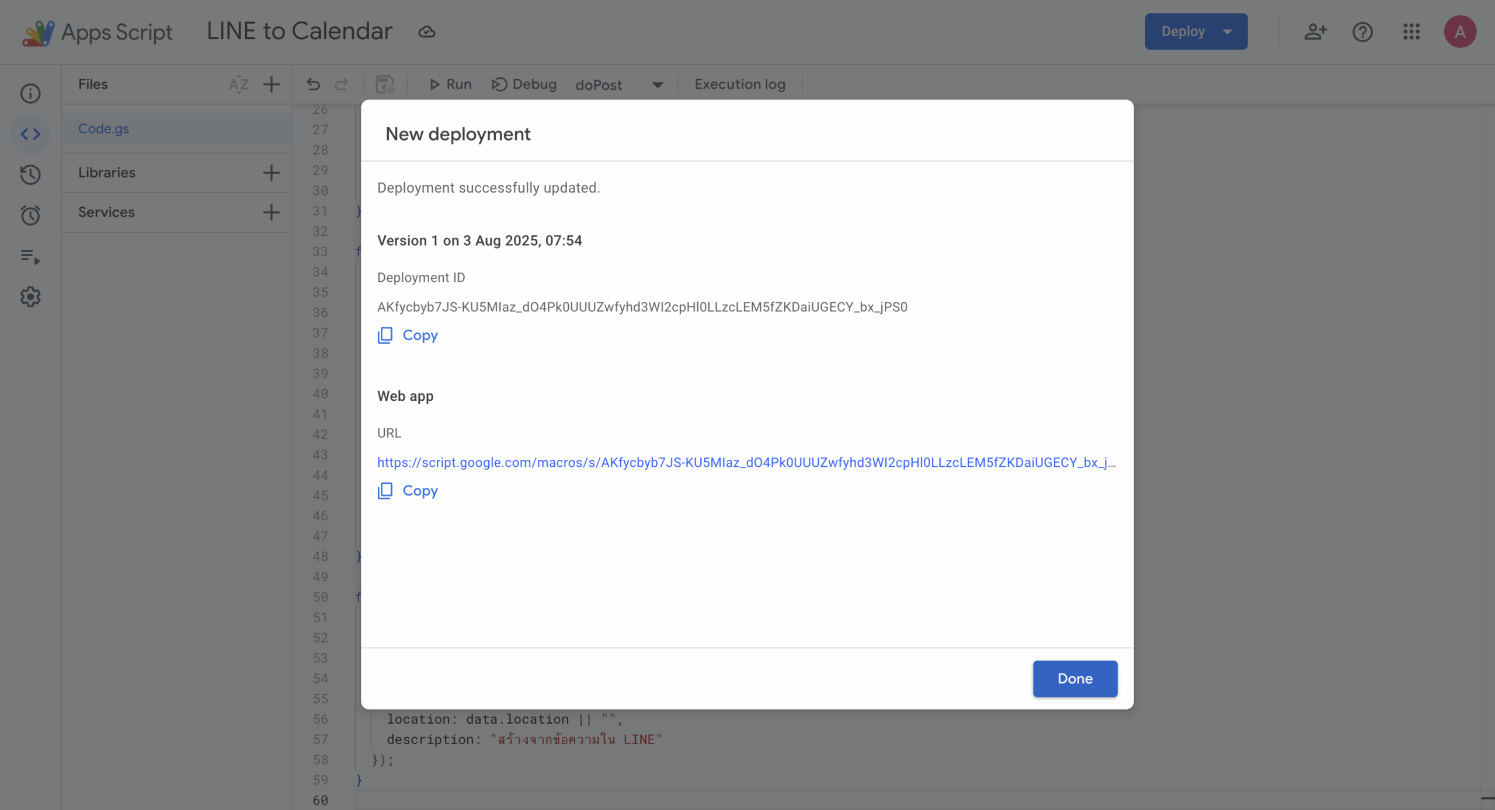Open Project History clock-arrow icon

pos(30,174)
